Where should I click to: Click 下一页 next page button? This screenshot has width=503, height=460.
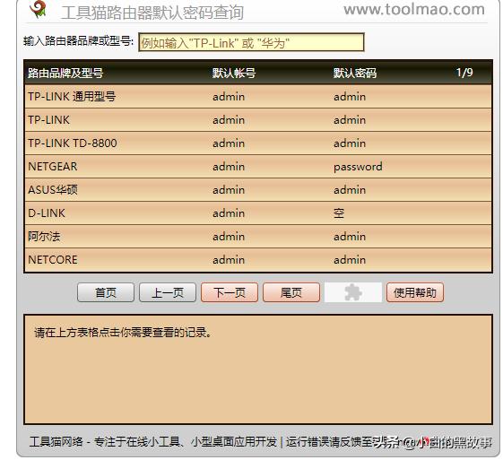(230, 292)
